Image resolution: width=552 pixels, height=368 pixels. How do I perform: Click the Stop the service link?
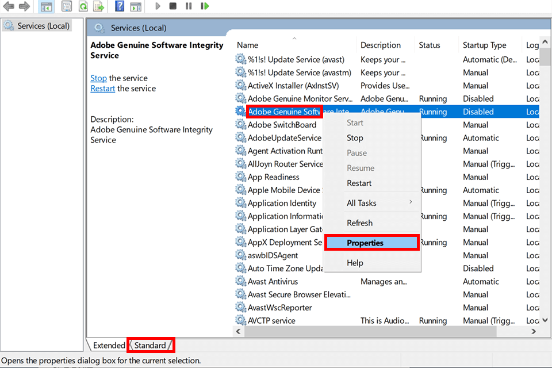coord(98,78)
